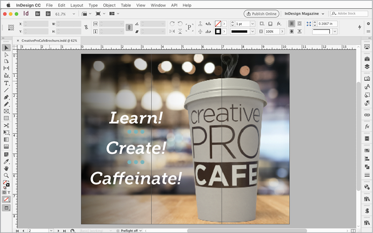Open the stroke weight 1 pt dropdown

pyautogui.click(x=252, y=24)
